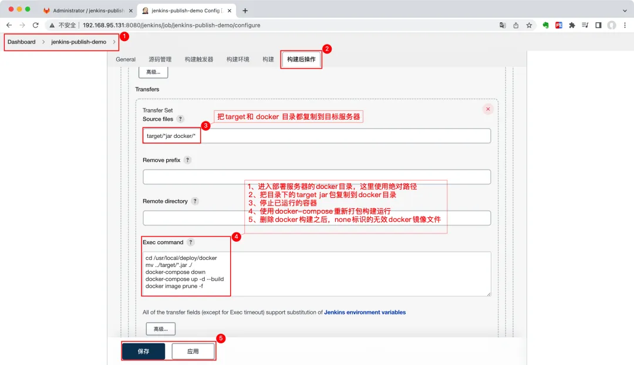This screenshot has width=634, height=365.
Task: Open the red extension icon
Action: 559,25
